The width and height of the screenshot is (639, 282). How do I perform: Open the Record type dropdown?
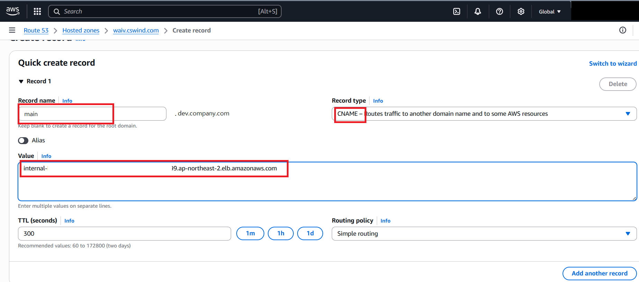484,114
